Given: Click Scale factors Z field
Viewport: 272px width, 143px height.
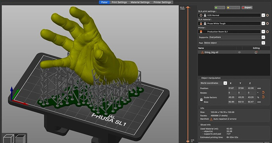Looking at the screenshot, I should [252, 97].
